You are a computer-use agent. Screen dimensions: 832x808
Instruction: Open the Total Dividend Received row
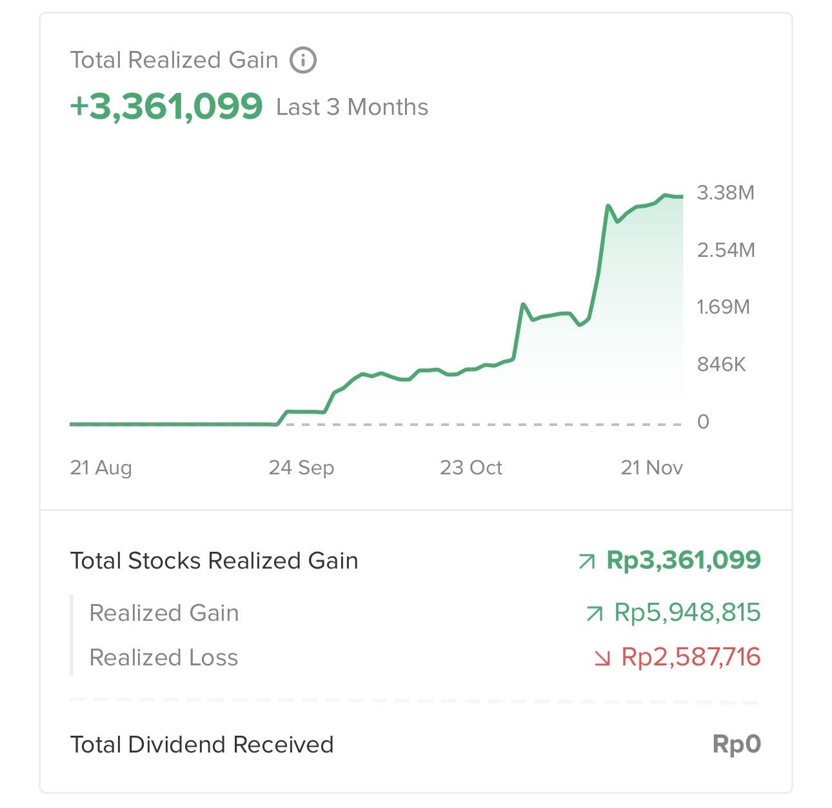coord(202,744)
